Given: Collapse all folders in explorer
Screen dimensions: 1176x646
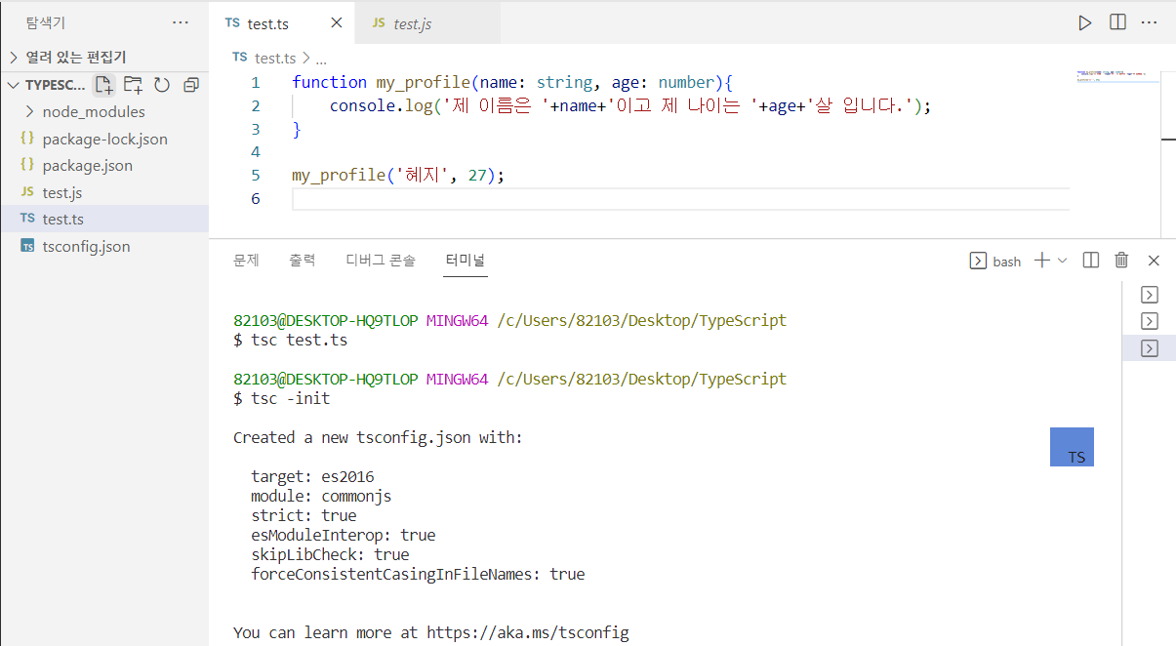Looking at the screenshot, I should (191, 85).
